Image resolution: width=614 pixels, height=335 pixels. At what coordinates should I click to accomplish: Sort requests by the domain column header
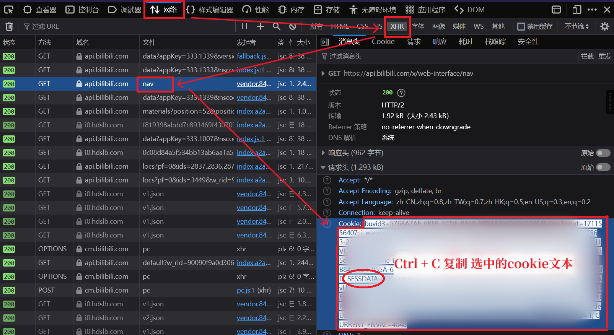106,42
